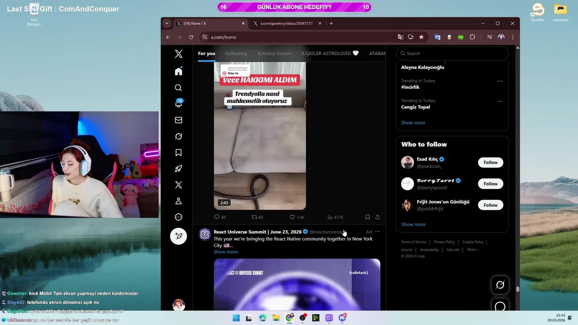Image resolution: width=578 pixels, height=325 pixels.
Task: Click the X search field
Action: 452,53
